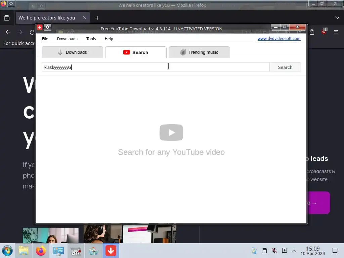Viewport: 344px width, 258px height.
Task: Click the gray YouTube play placeholder icon
Action: click(171, 132)
